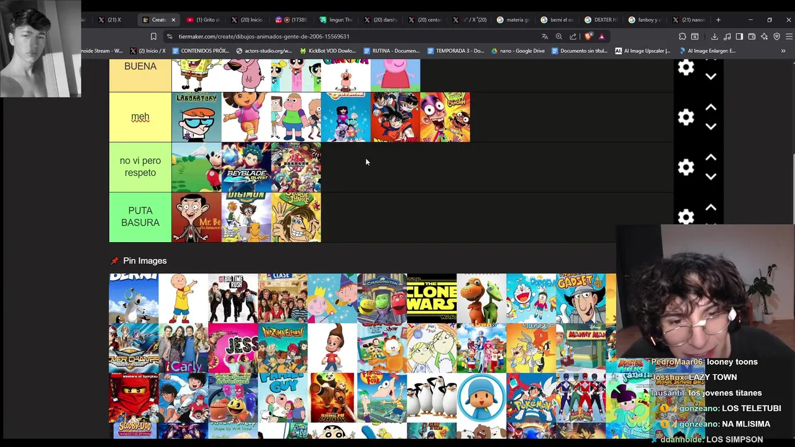The width and height of the screenshot is (795, 447).
Task: Open a new browser tab with plus
Action: click(x=719, y=20)
